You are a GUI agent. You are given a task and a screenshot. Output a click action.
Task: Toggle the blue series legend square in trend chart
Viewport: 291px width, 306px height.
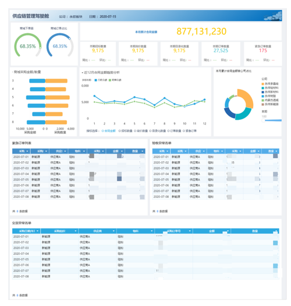95,80
